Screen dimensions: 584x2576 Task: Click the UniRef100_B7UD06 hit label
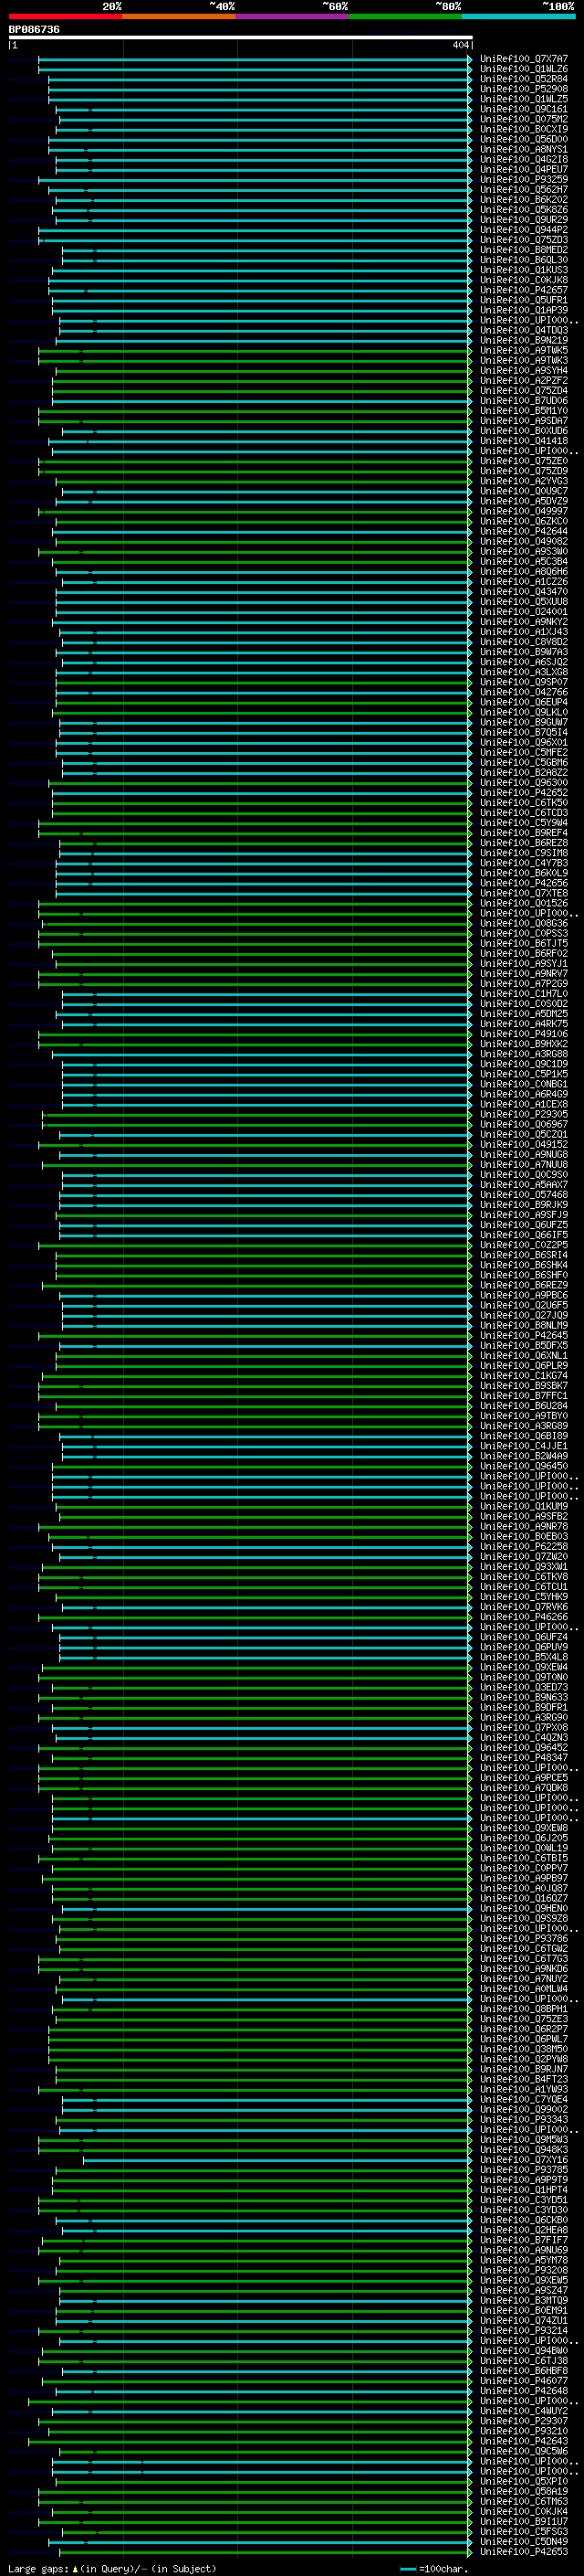click(x=524, y=401)
